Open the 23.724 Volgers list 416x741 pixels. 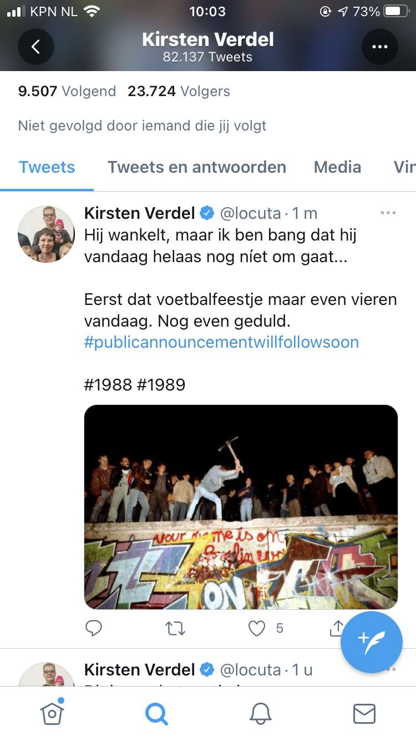179,91
